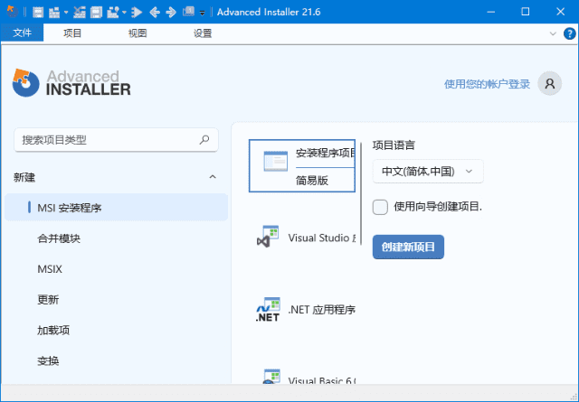This screenshot has width=579, height=402.
Task: Select the 安装程序项目 简易版 project tile
Action: [x=302, y=166]
